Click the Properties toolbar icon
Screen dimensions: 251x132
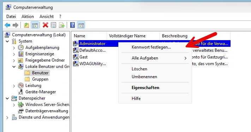click(53, 25)
